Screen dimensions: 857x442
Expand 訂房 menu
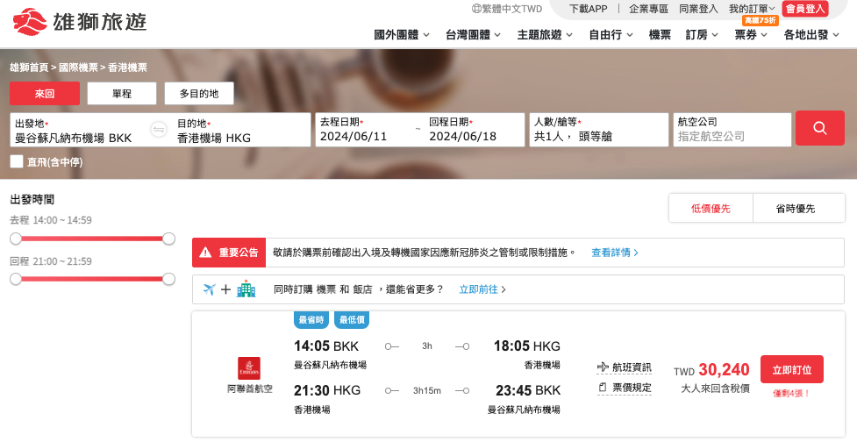[703, 34]
